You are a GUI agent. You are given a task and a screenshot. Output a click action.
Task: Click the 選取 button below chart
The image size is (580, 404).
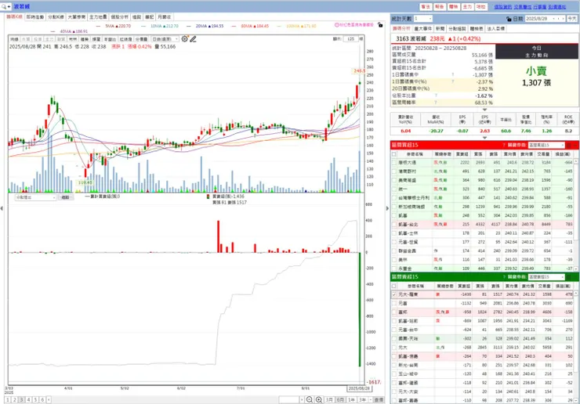click(x=66, y=197)
